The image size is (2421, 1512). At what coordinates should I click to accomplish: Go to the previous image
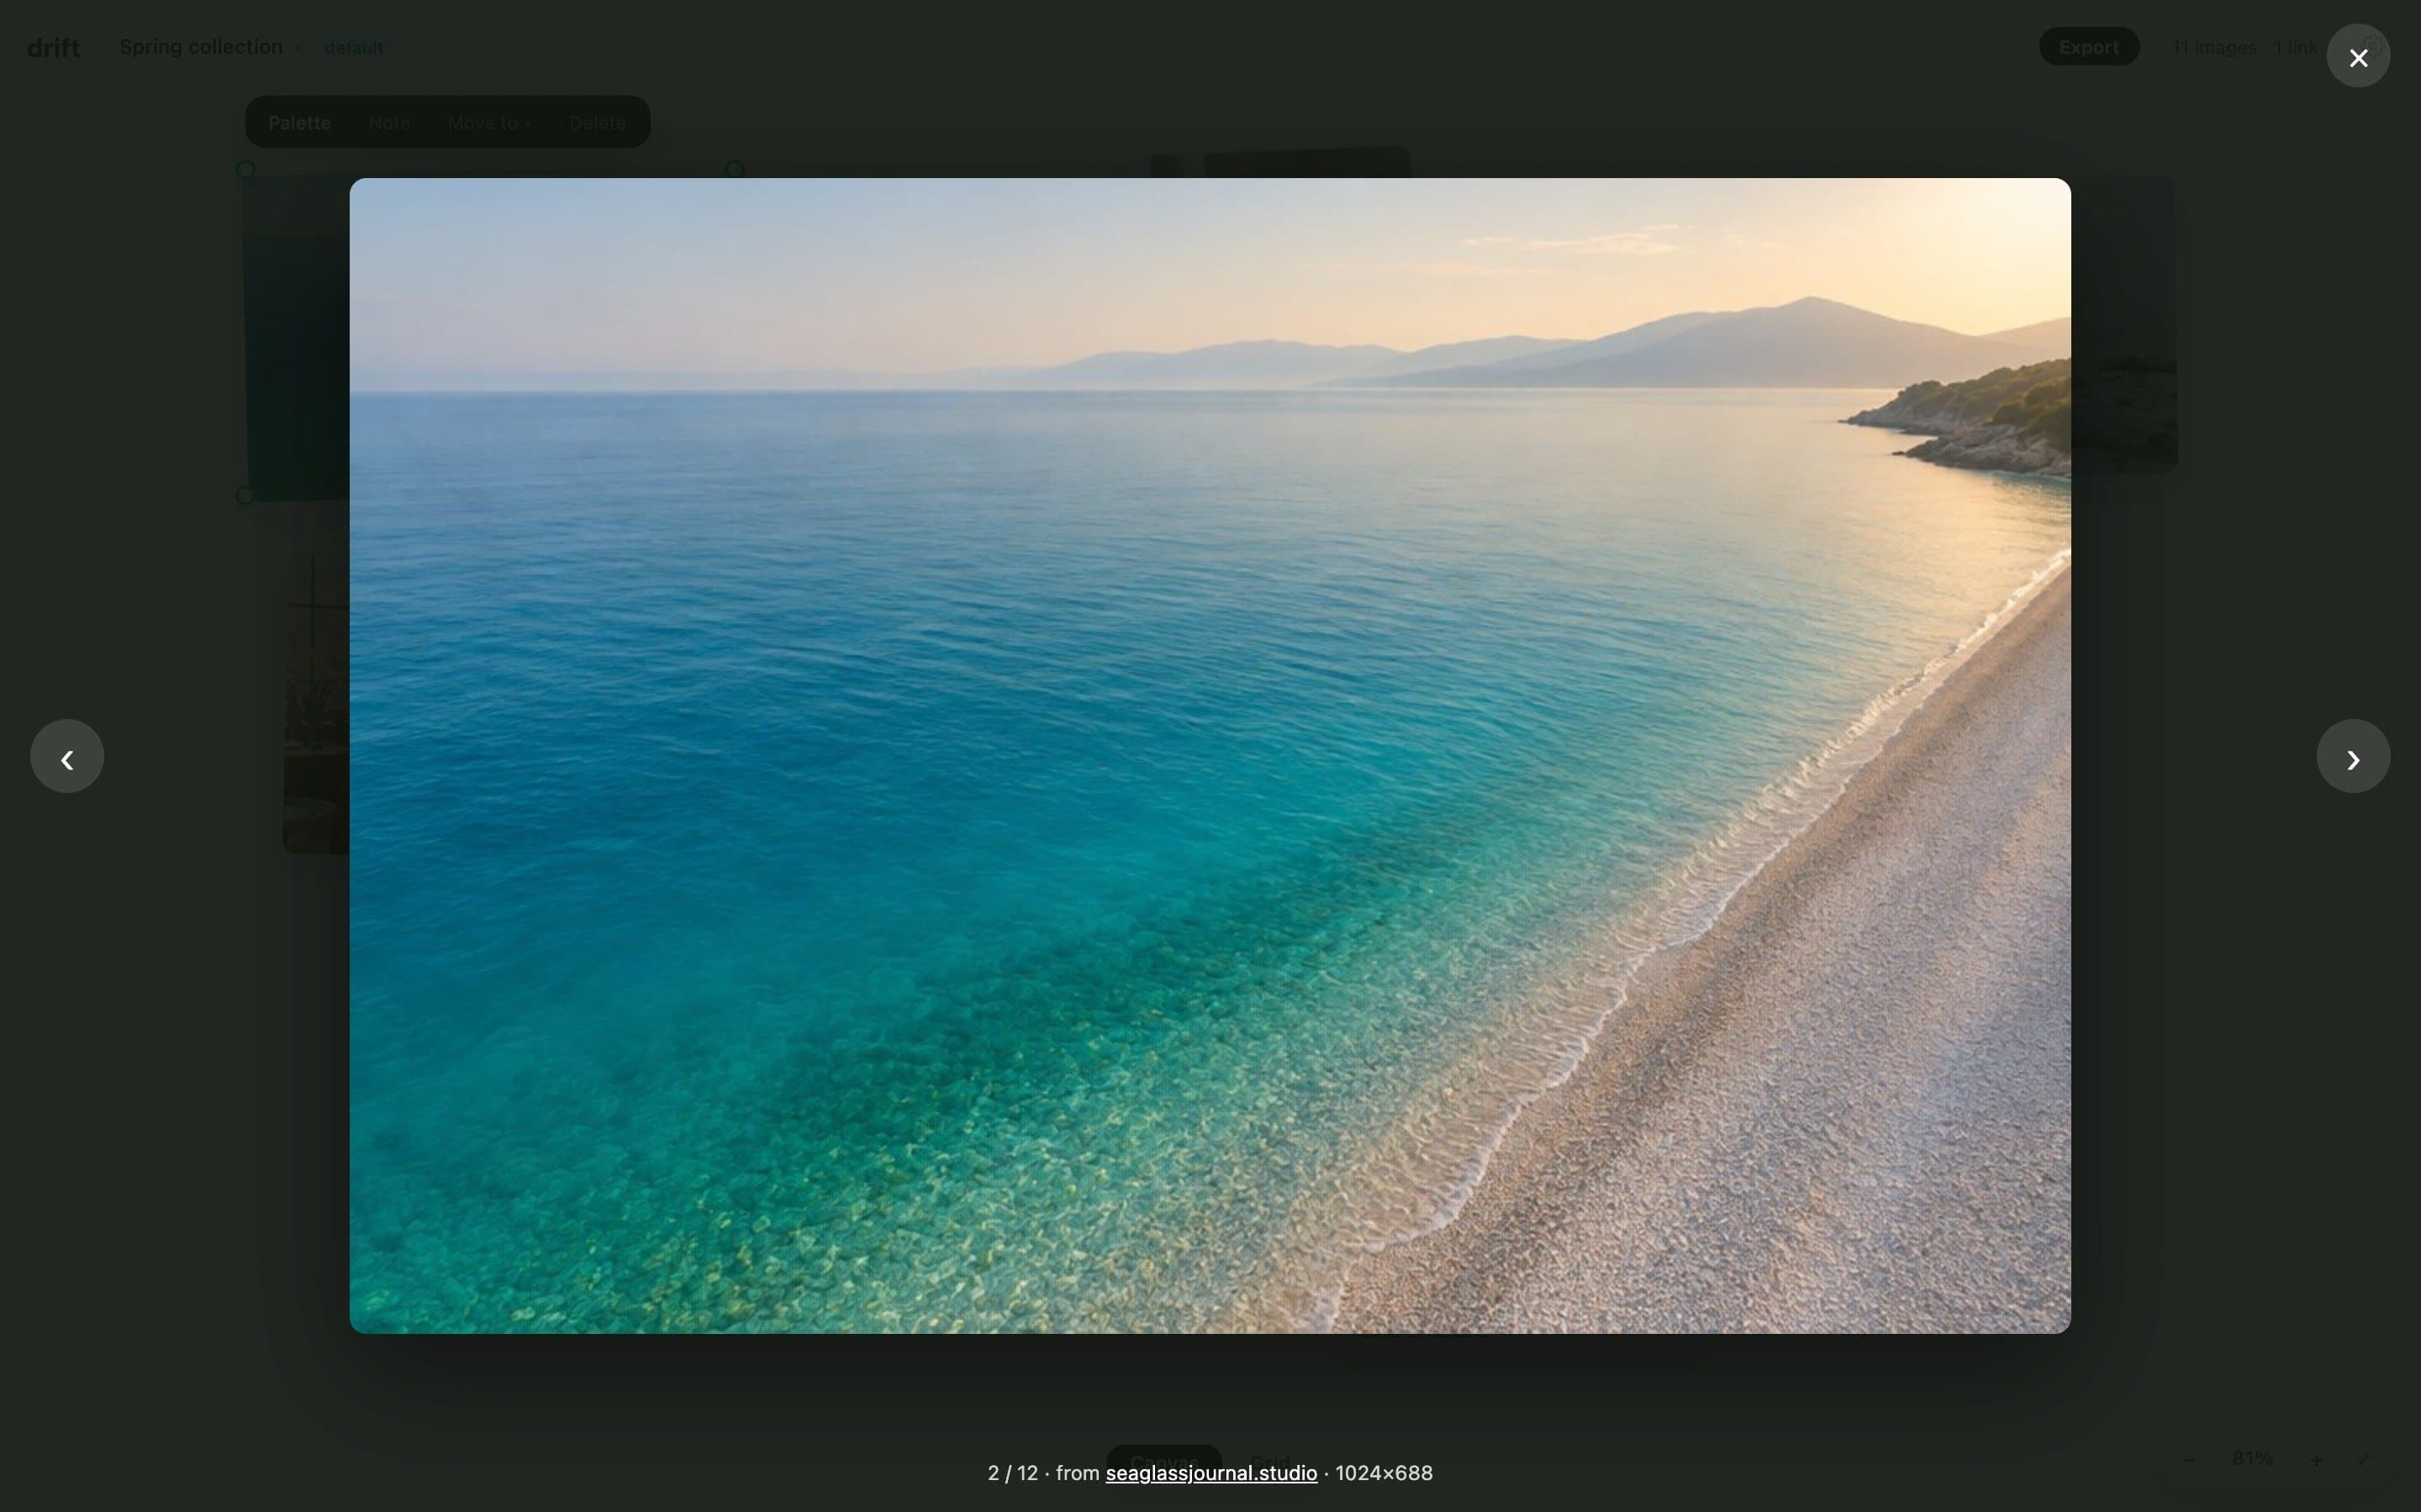(x=67, y=757)
